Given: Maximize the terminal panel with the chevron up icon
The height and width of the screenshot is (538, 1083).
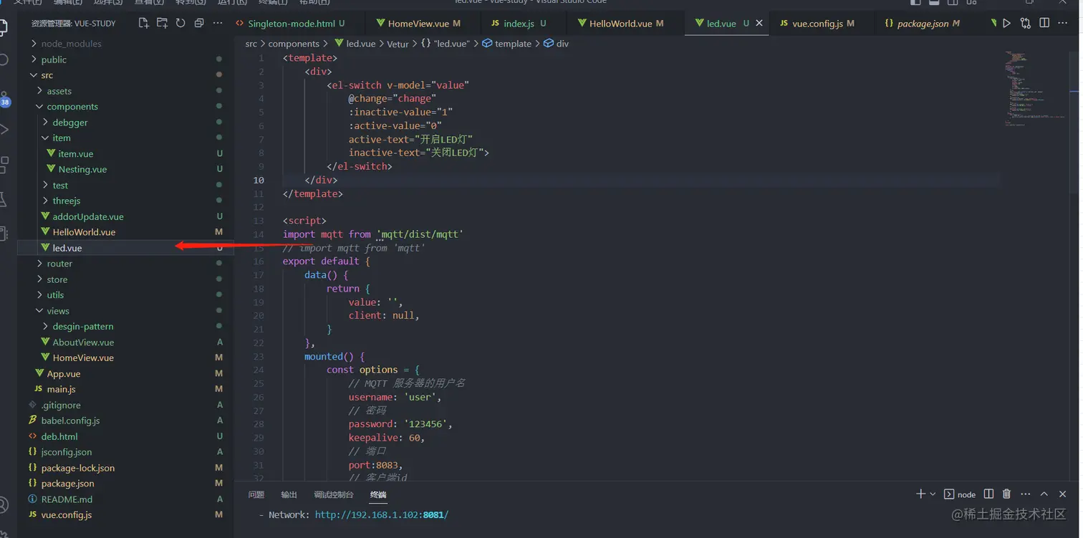Looking at the screenshot, I should tap(1044, 494).
